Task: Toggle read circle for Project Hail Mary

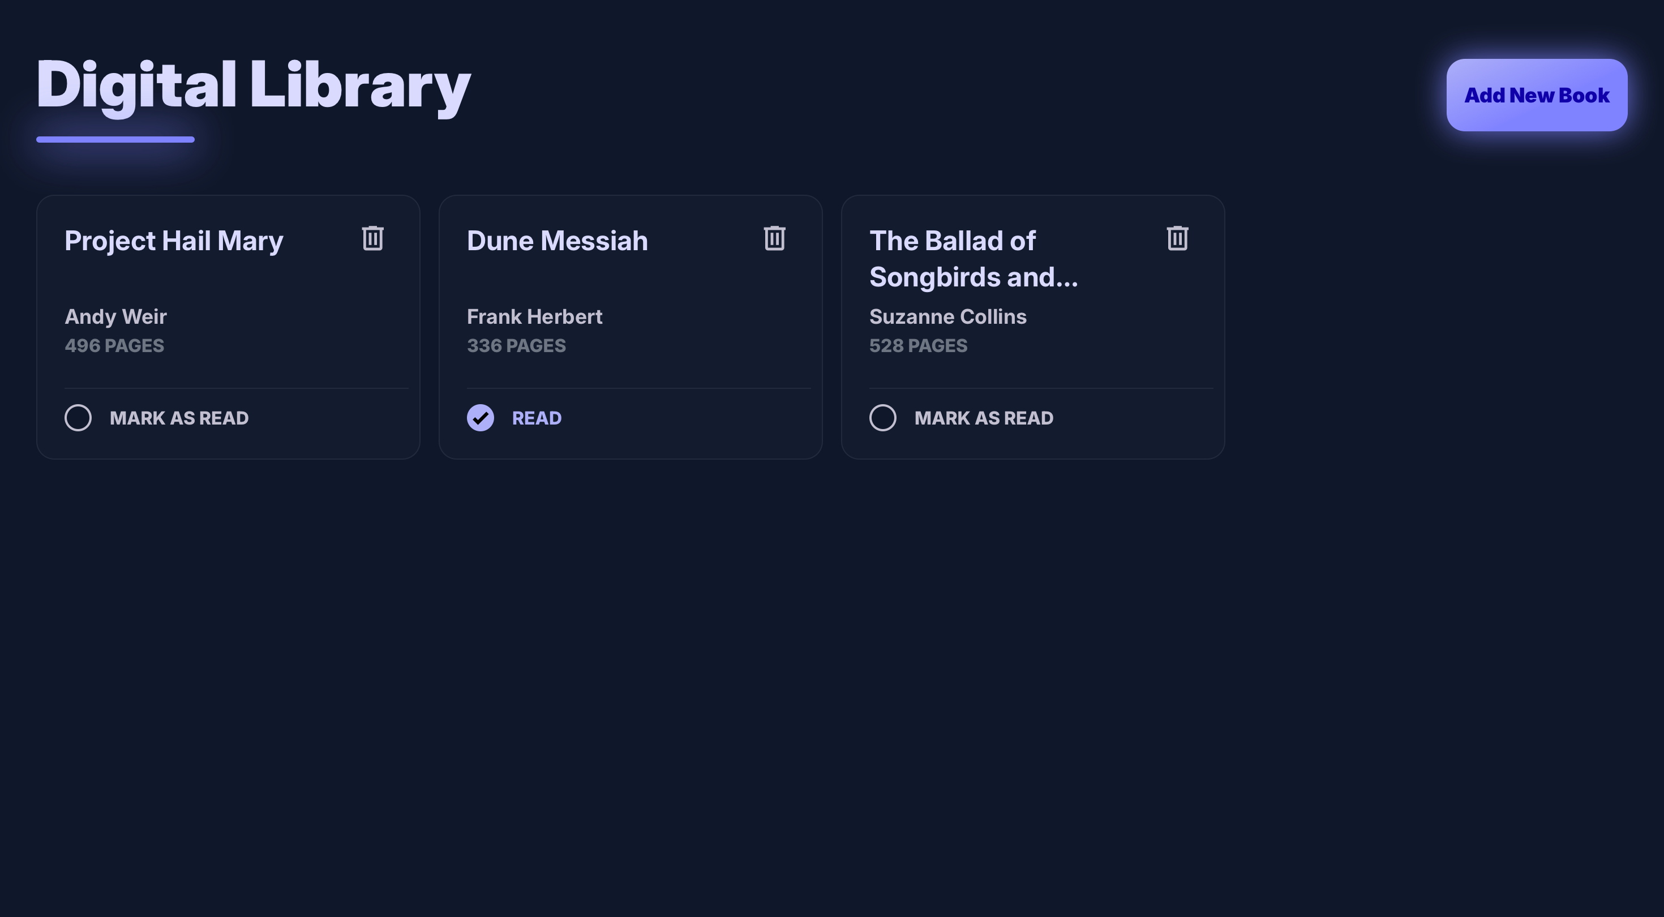Action: click(78, 418)
